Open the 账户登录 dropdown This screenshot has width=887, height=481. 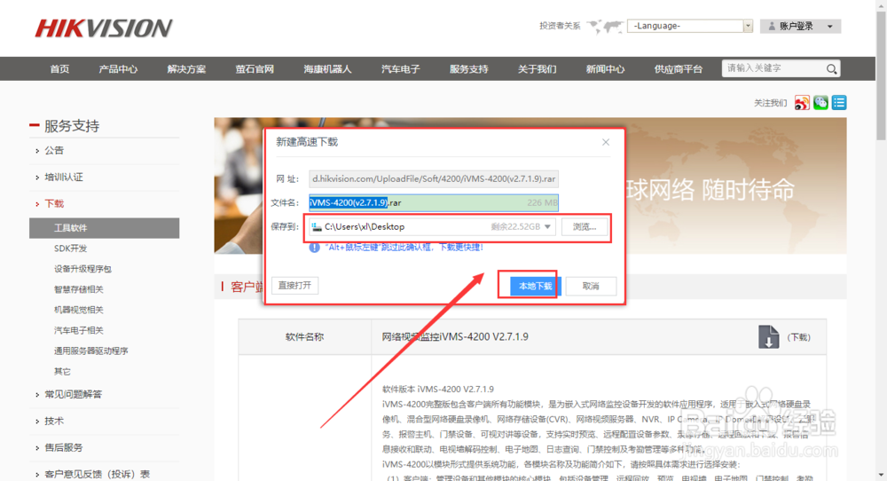pyautogui.click(x=800, y=26)
